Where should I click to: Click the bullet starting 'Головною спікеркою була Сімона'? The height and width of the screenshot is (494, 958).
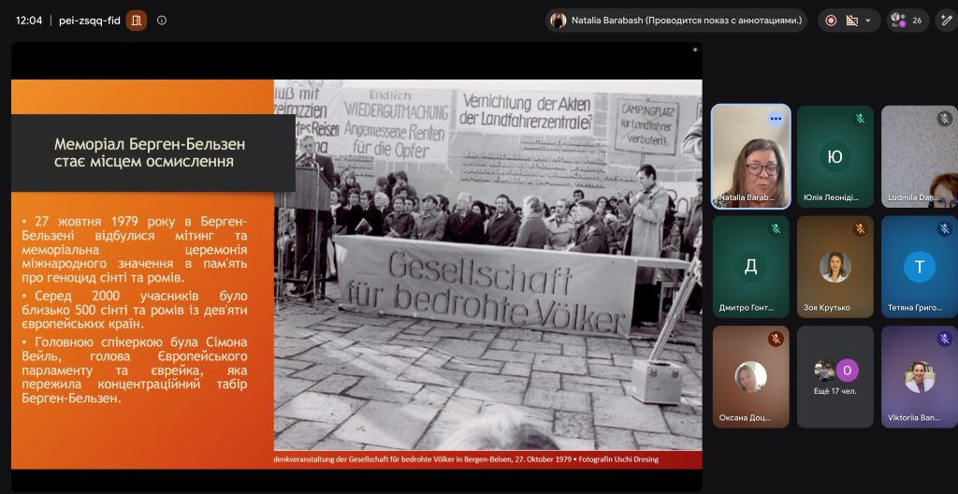[x=135, y=370]
